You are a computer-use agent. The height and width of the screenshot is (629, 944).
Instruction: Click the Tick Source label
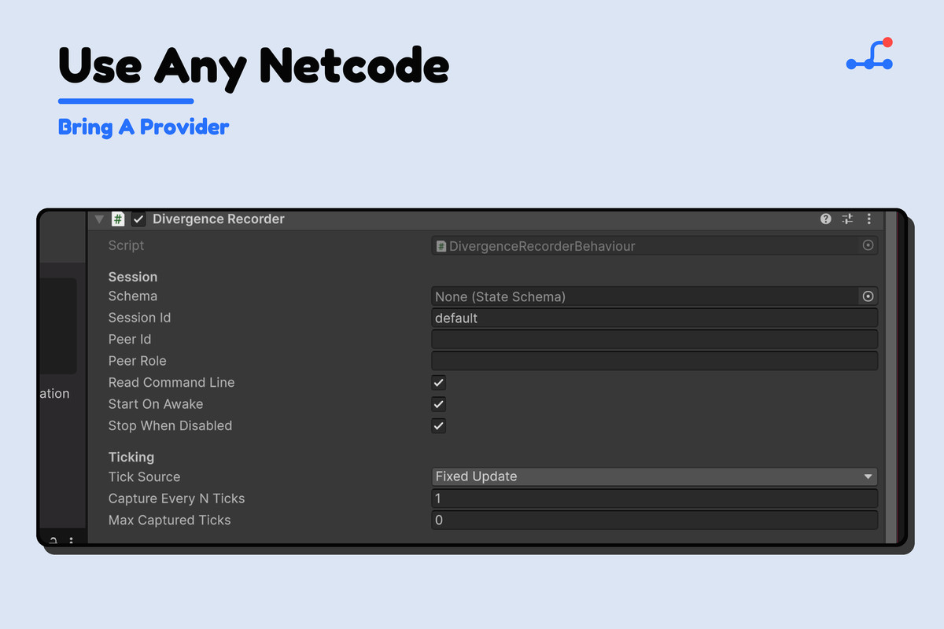[x=144, y=476]
